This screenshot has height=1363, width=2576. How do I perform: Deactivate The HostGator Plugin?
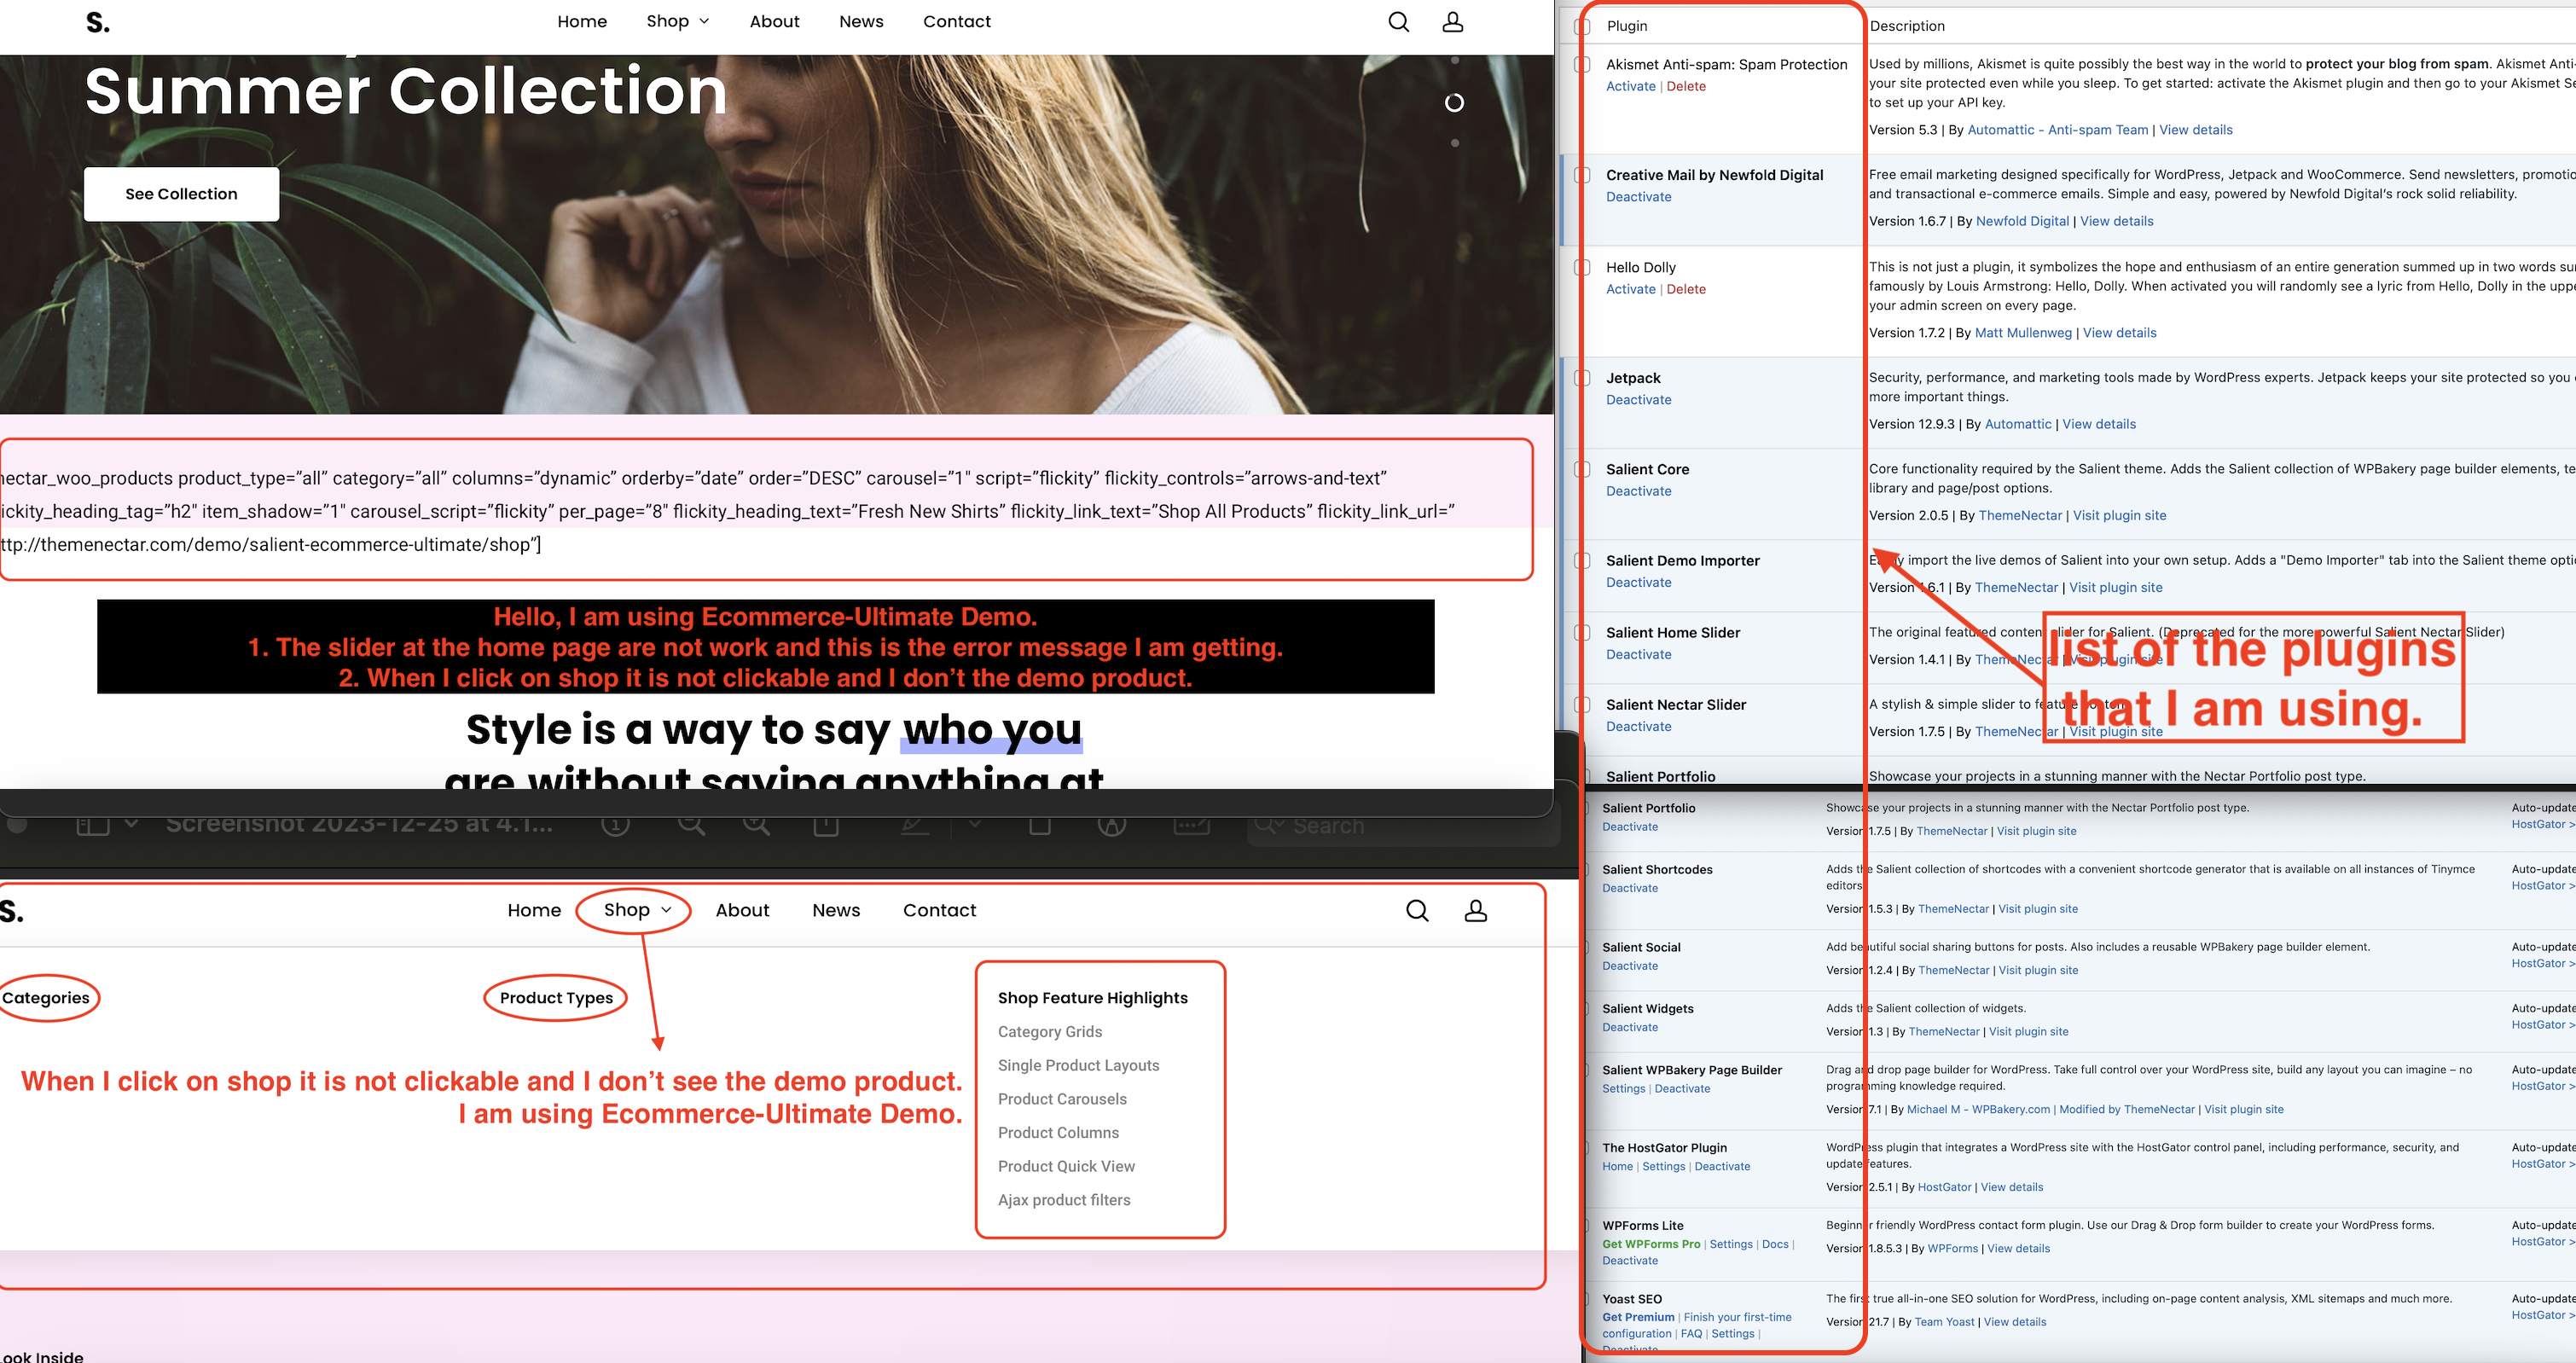pyautogui.click(x=1722, y=1167)
